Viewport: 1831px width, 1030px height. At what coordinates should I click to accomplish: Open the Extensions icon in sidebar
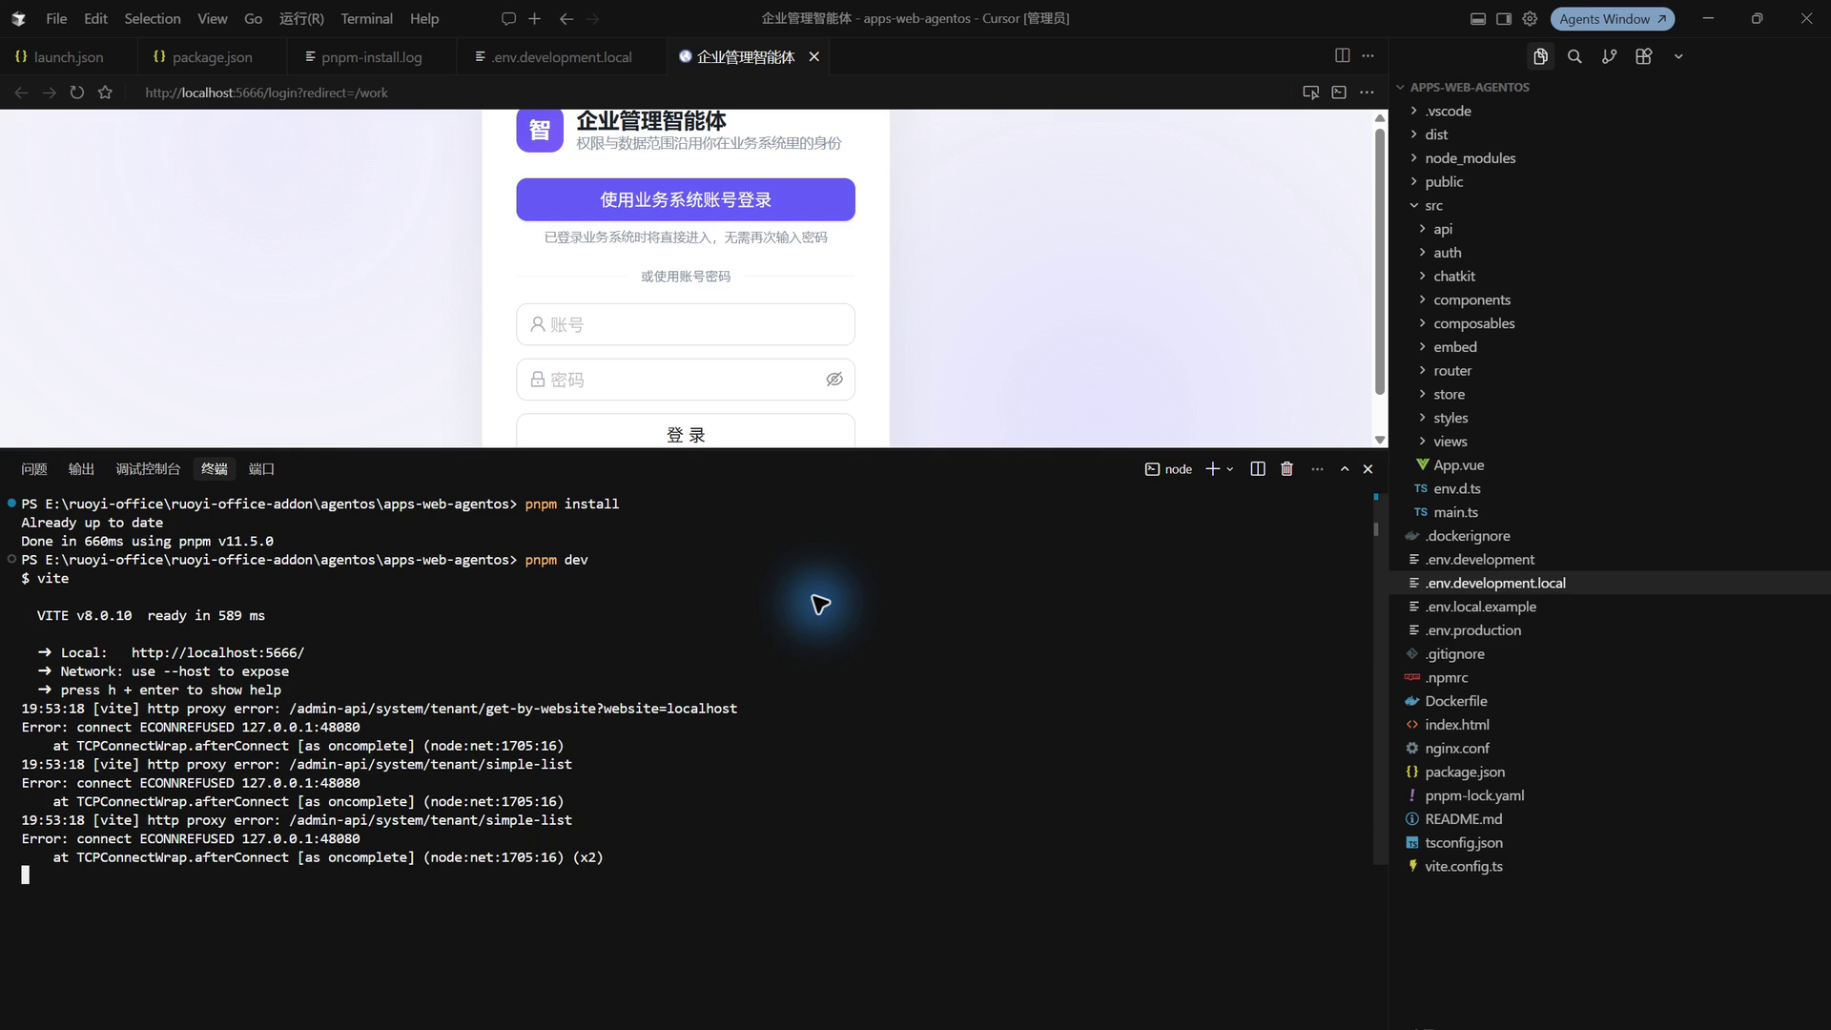click(x=1643, y=56)
